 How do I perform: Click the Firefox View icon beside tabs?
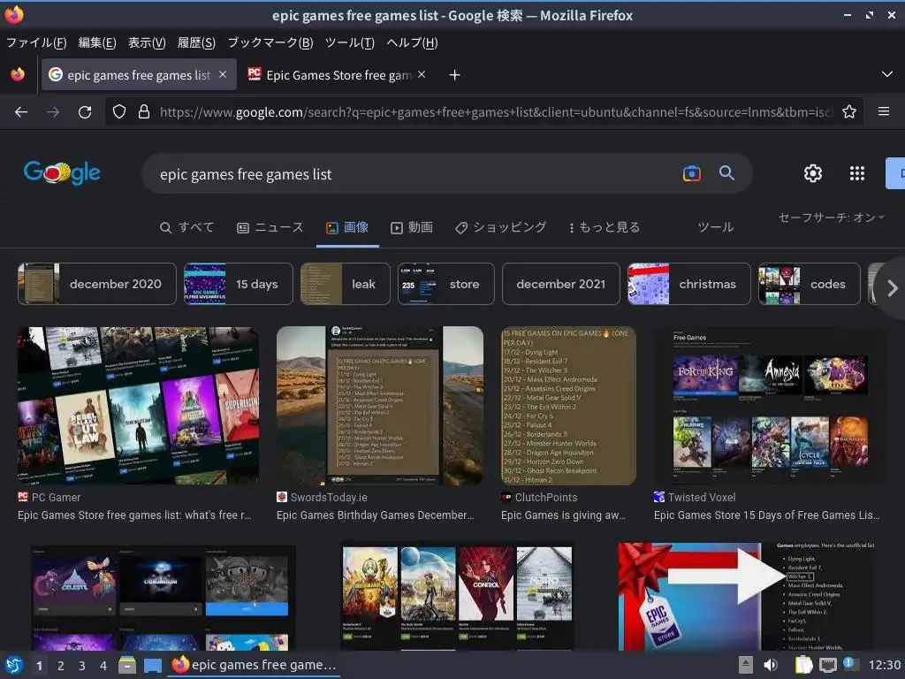pos(18,74)
